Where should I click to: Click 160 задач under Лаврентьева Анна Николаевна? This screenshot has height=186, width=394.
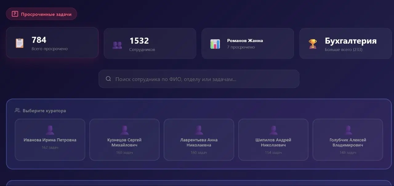199,153
